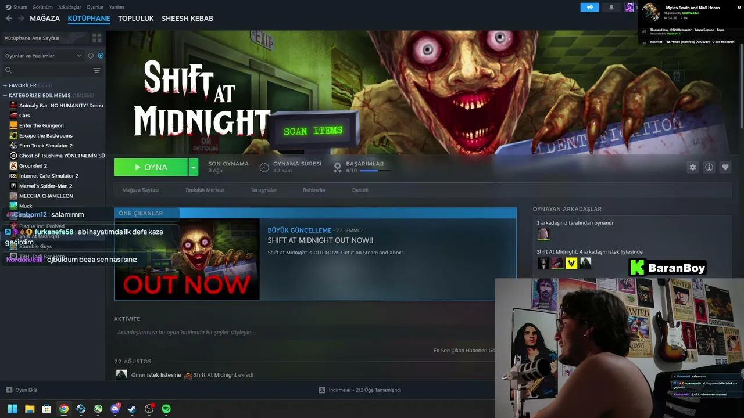This screenshot has height=418, width=744.
Task: Open the Topluluk Merkezi link
Action: tap(205, 190)
